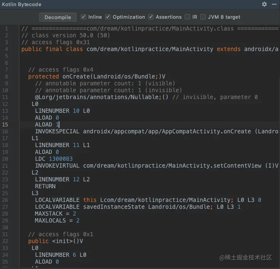The image size is (280, 269).
Task: Click the 'RETURN' instruction
Action: click(45, 186)
